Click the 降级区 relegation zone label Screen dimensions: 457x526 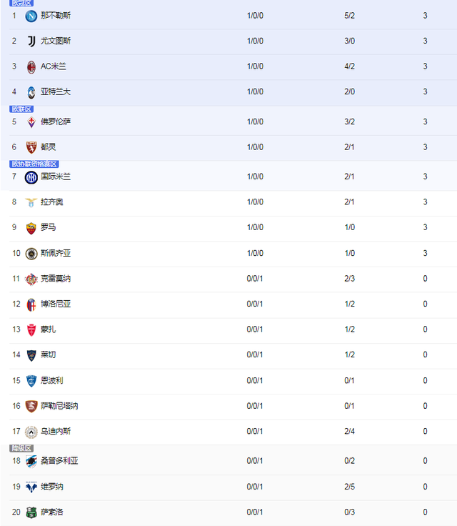pyautogui.click(x=21, y=448)
